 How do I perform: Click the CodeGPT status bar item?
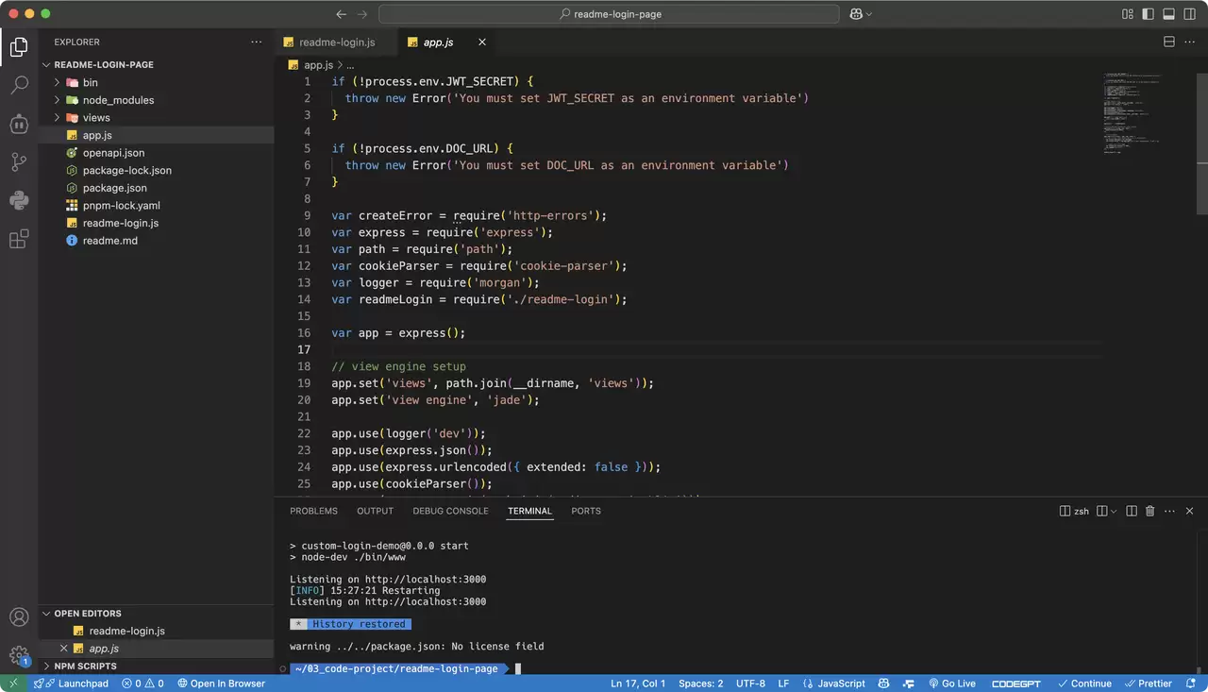pos(1017,684)
